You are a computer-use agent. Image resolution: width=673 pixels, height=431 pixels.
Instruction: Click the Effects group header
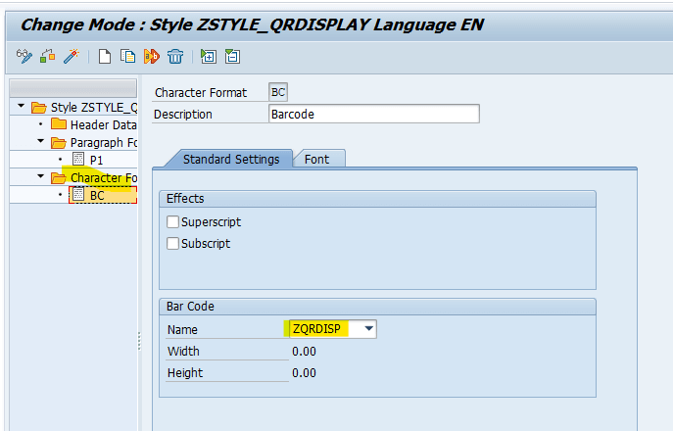tap(377, 198)
